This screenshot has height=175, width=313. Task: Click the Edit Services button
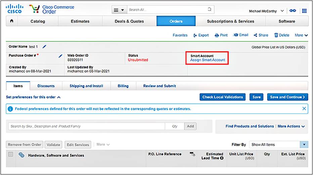pos(78,145)
